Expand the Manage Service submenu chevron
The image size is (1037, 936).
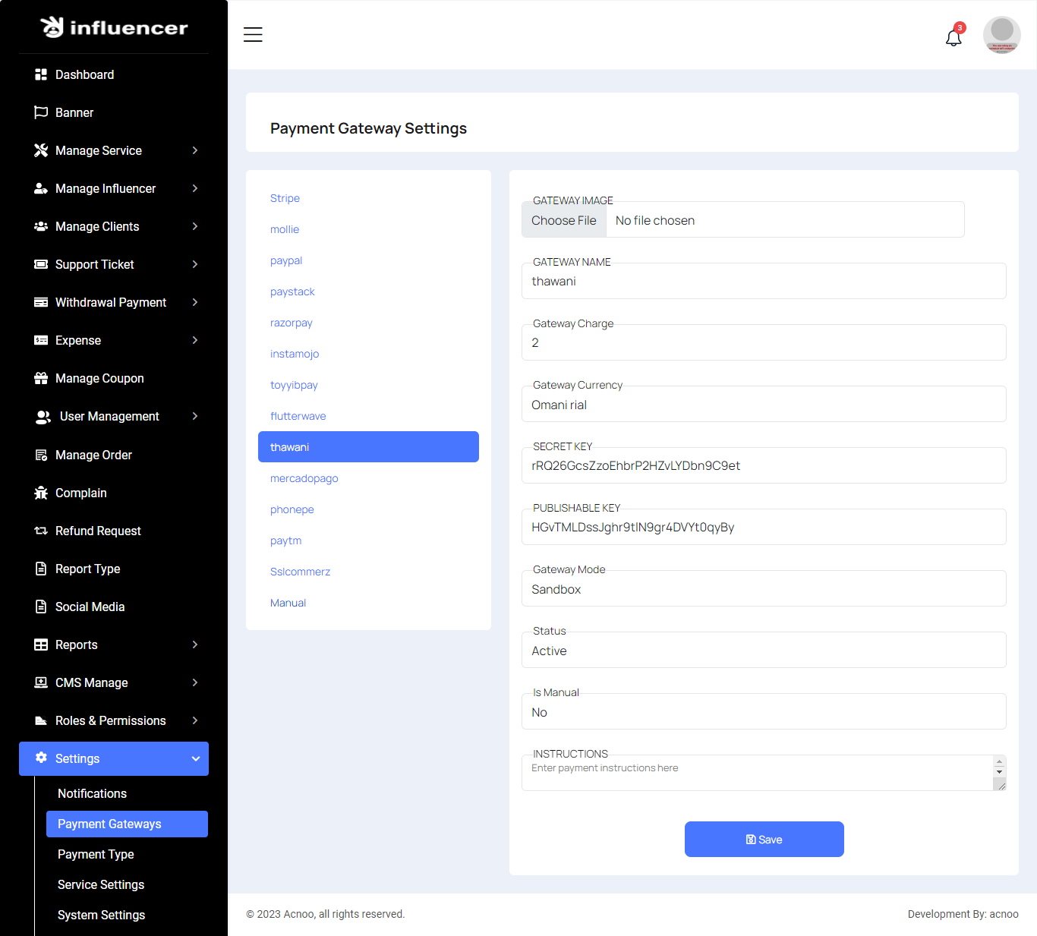(195, 150)
